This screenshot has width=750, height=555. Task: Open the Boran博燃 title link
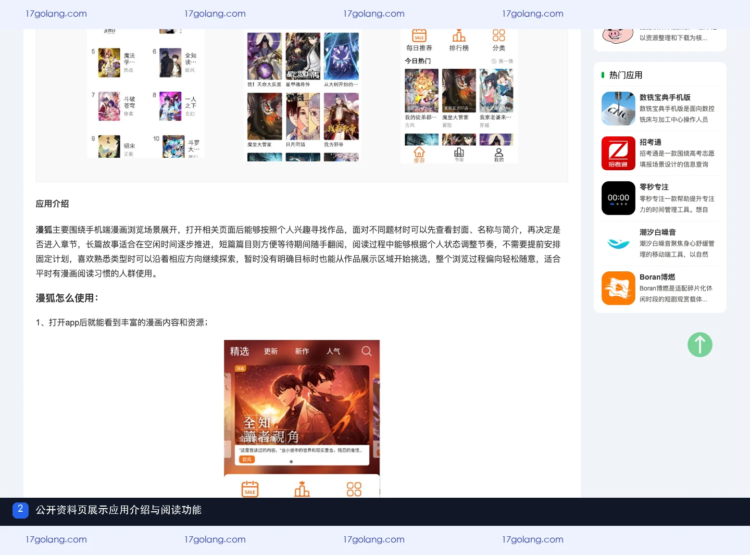coord(657,277)
